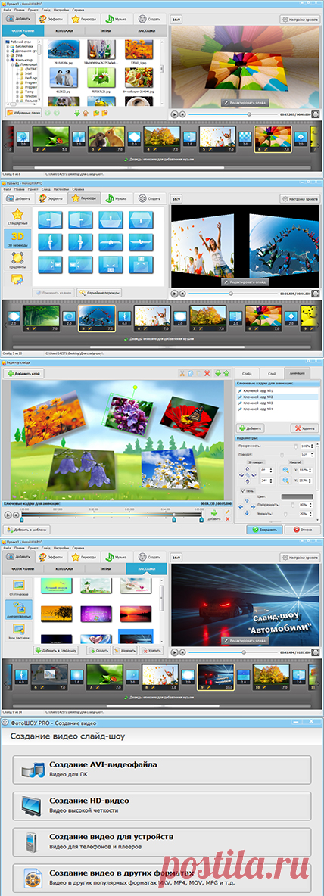Switch to the Слой tab in slide editor
The width and height of the screenshot is (324, 896).
click(272, 372)
